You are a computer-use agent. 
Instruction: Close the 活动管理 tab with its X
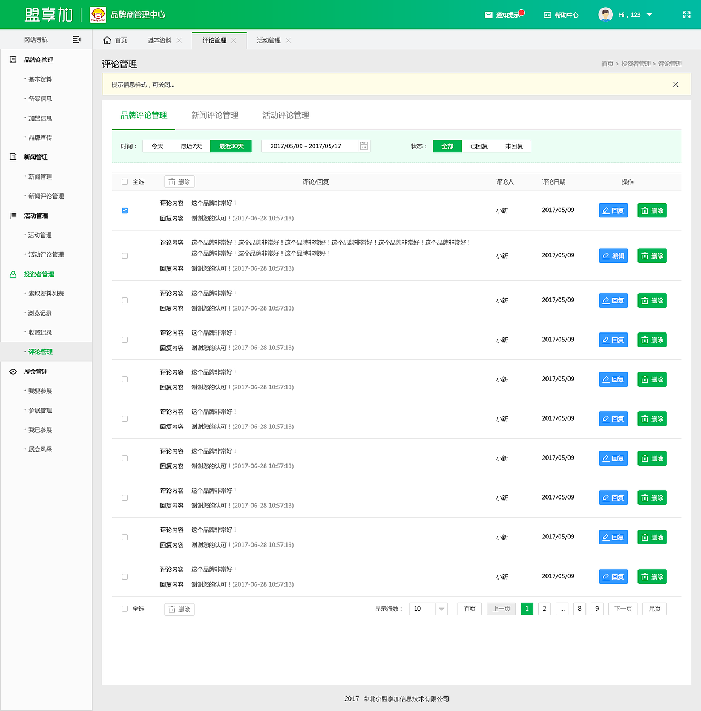289,41
